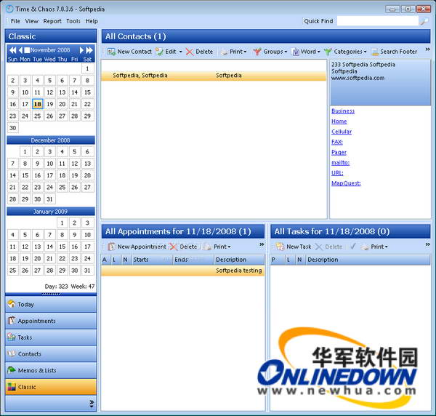Go to previous month with left arrow

point(20,50)
